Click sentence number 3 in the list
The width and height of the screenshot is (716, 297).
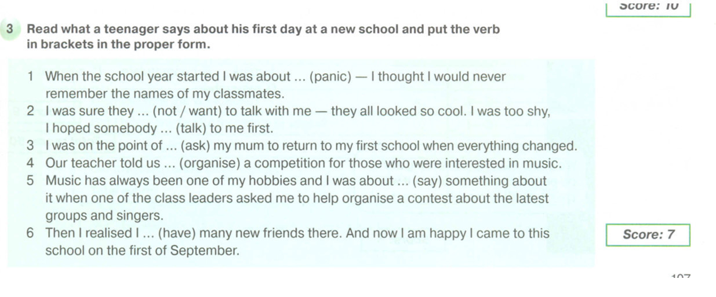(x=31, y=146)
